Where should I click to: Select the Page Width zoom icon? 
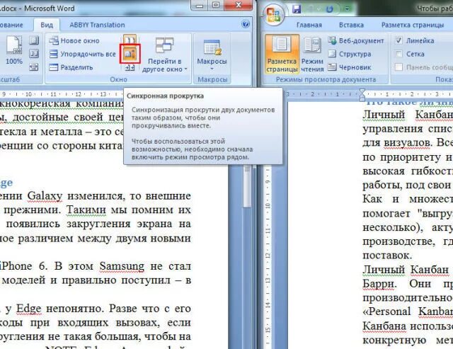(34, 67)
